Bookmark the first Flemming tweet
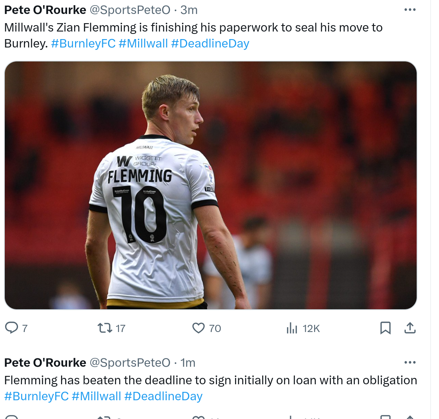Image resolution: width=439 pixels, height=419 pixels. (385, 328)
